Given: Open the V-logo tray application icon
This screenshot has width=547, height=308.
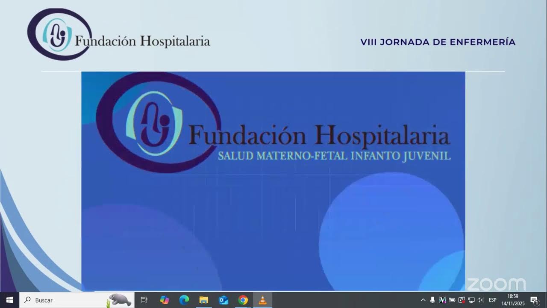Looking at the screenshot, I should pos(443,300).
